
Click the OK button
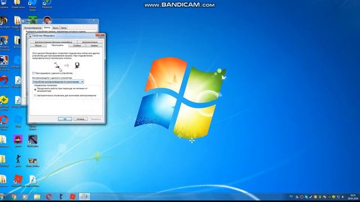pyautogui.click(x=65, y=119)
